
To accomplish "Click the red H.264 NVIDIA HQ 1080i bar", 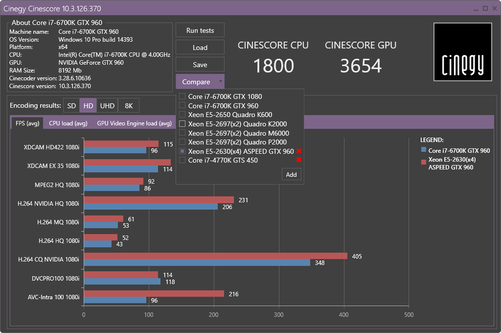I will (x=159, y=200).
